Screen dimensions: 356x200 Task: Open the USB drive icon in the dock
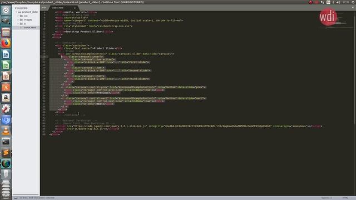pos(6,174)
